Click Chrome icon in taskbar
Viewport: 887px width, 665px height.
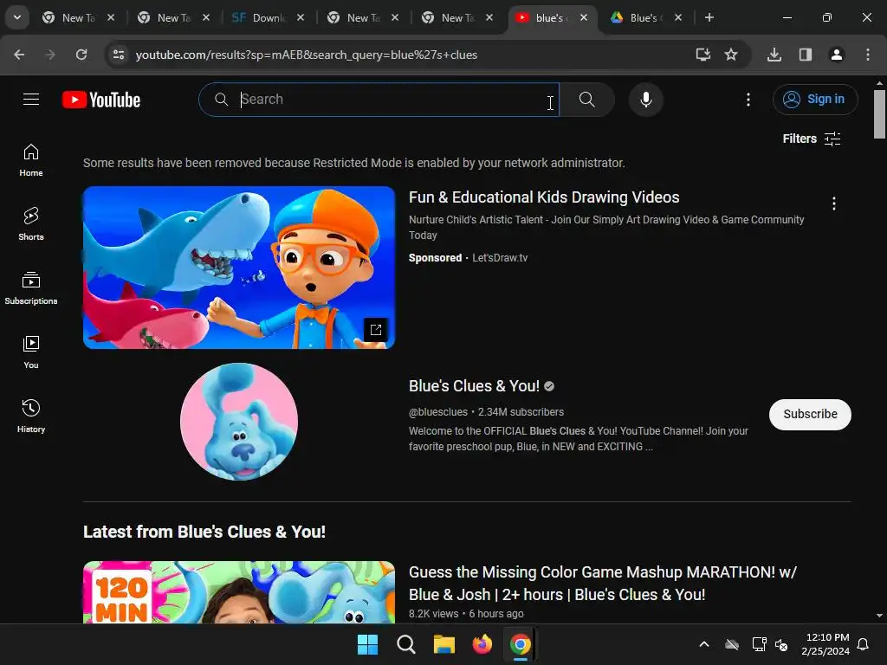coord(521,644)
